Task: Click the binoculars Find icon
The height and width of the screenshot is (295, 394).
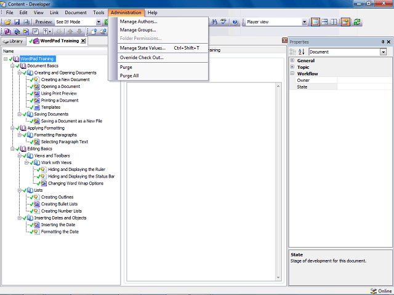Action: pos(214,22)
